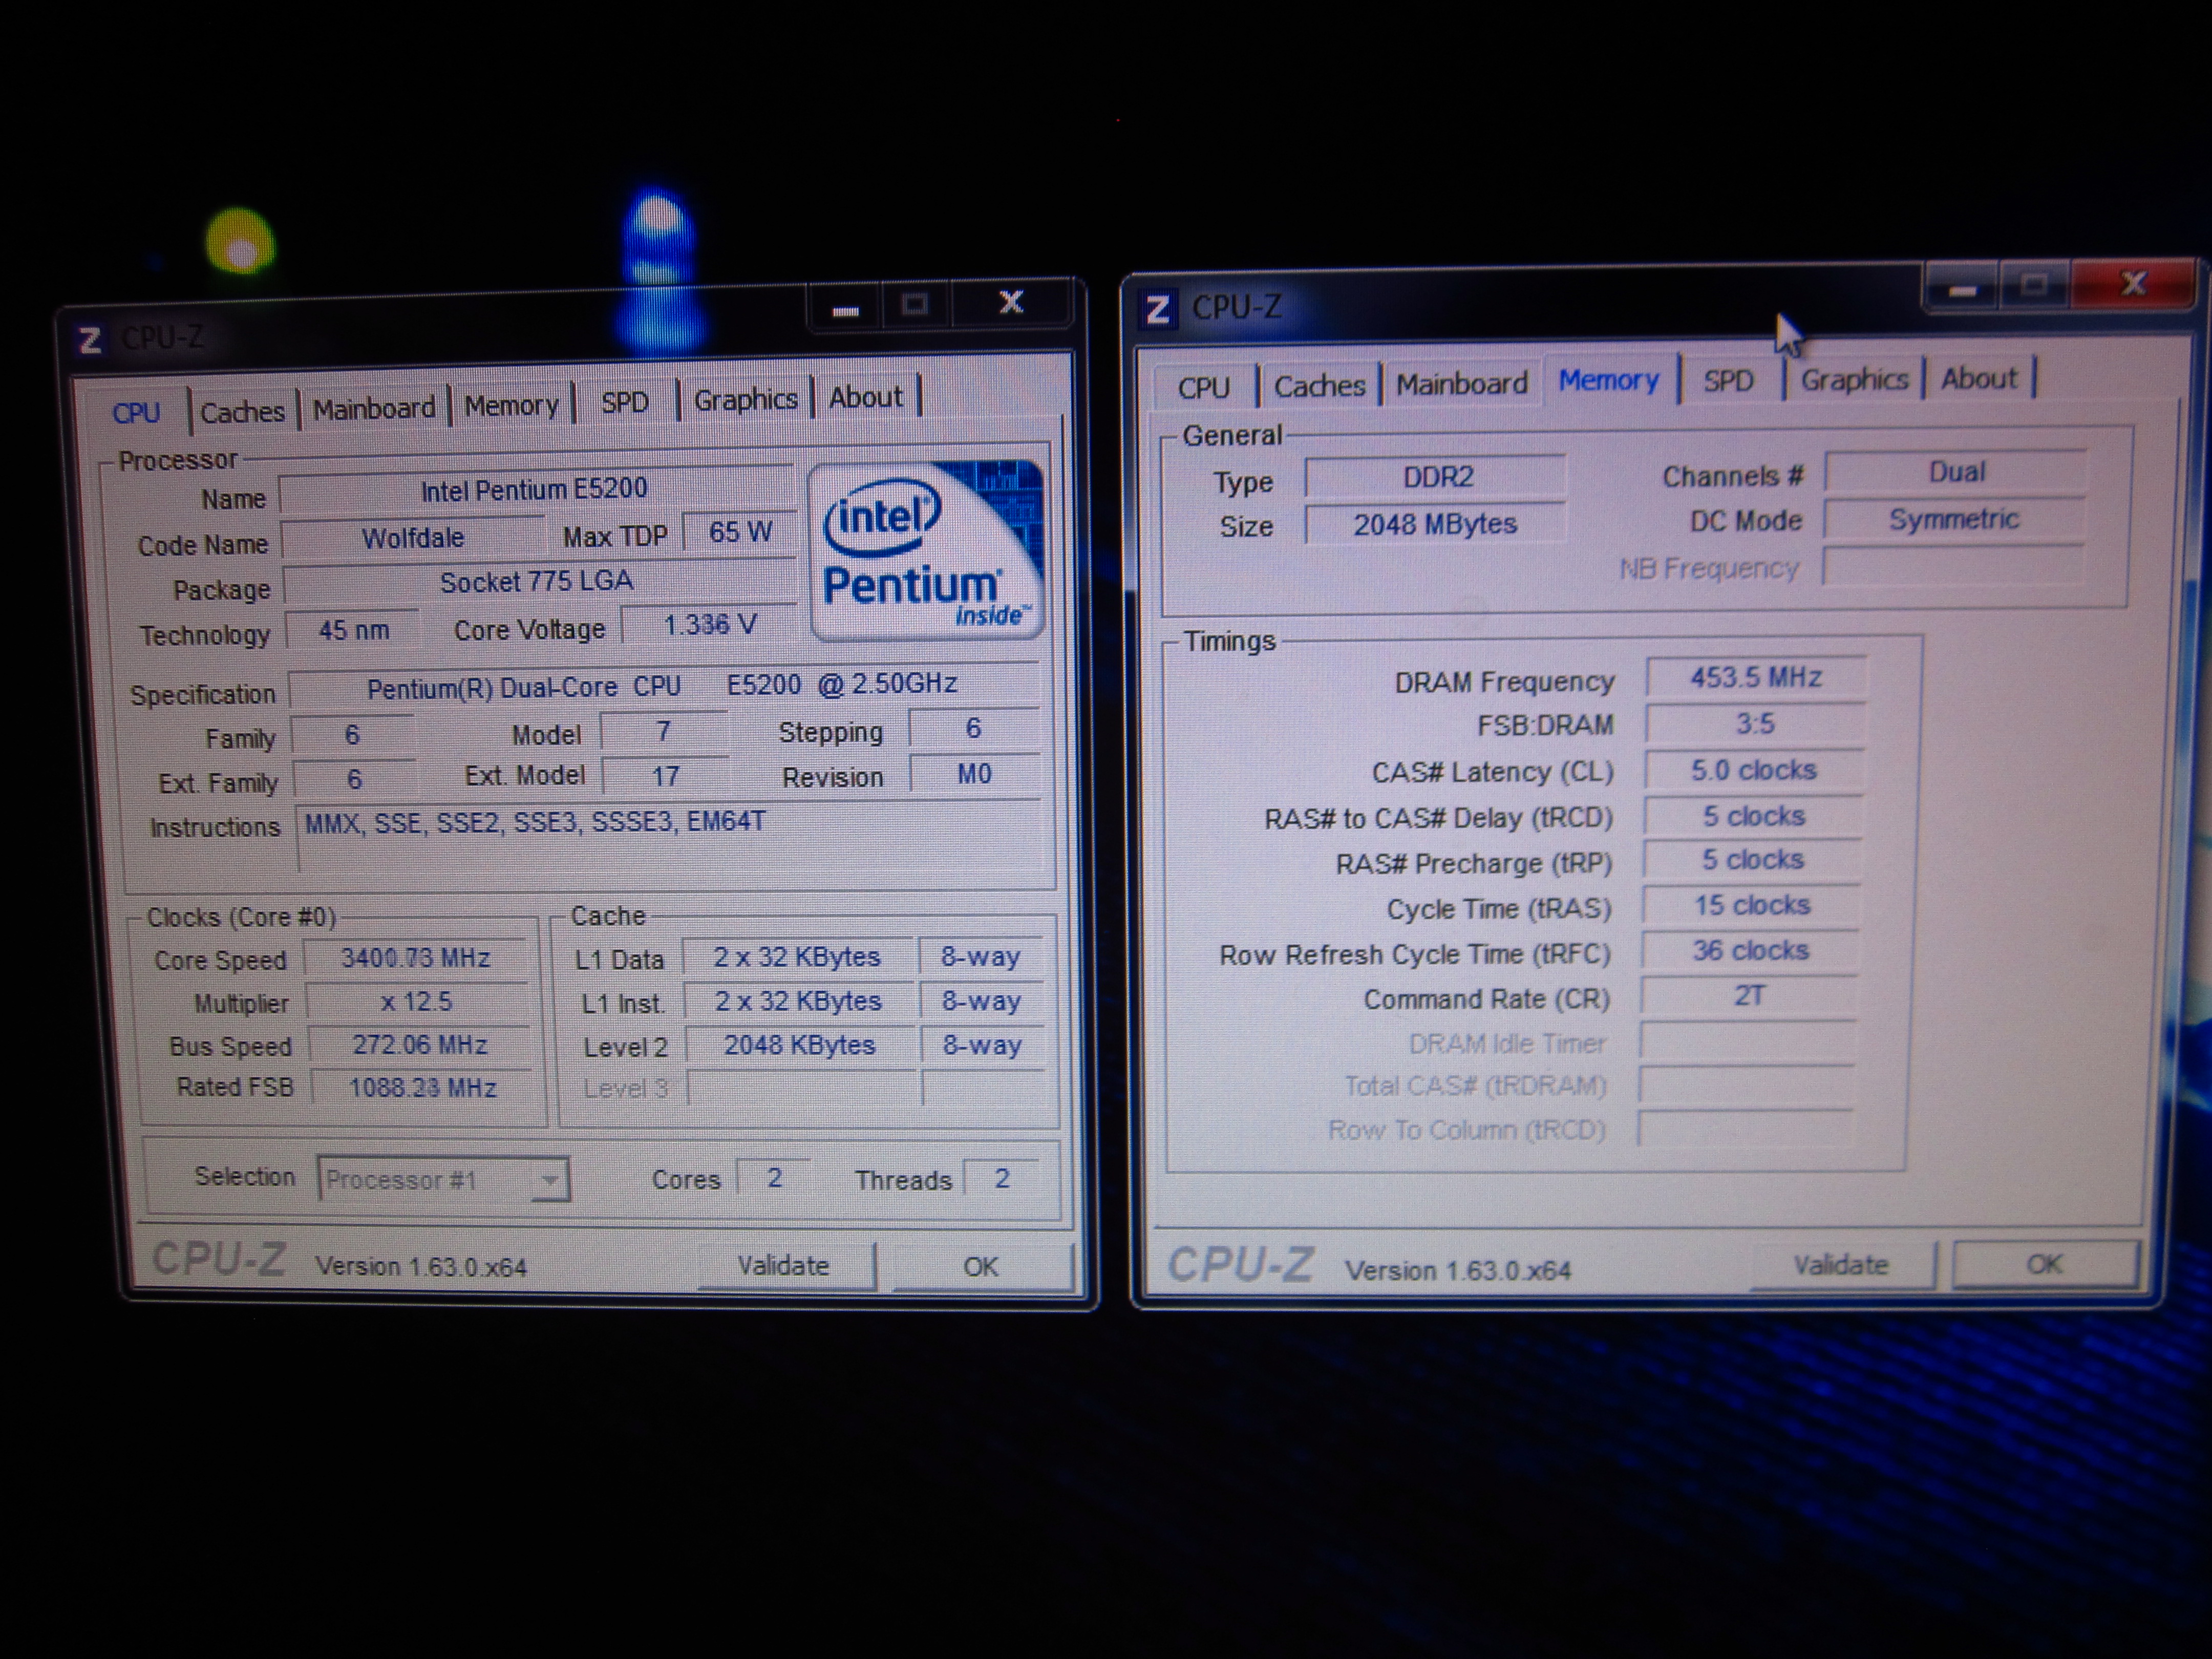2212x1659 pixels.
Task: Click the Threads count value 2
Action: point(1001,1178)
